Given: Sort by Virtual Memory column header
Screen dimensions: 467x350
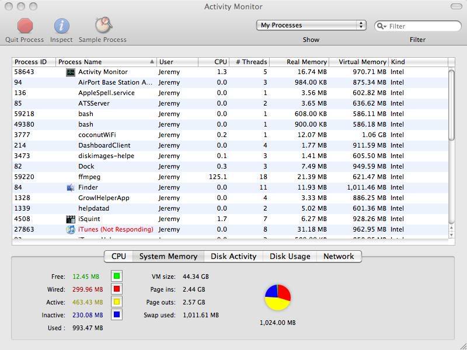Looking at the screenshot, I should [359, 62].
